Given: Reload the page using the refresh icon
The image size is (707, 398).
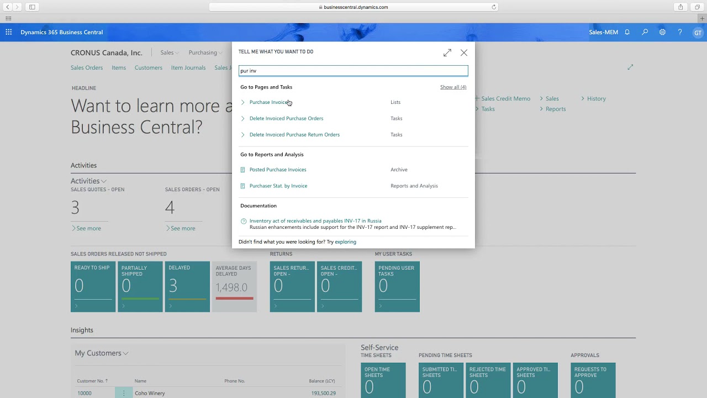Looking at the screenshot, I should (494, 7).
